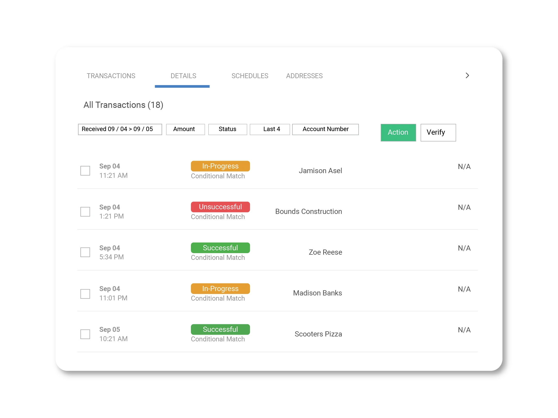Open the Last 4 filter
Image resolution: width=558 pixels, height=418 pixels.
pyautogui.click(x=270, y=129)
